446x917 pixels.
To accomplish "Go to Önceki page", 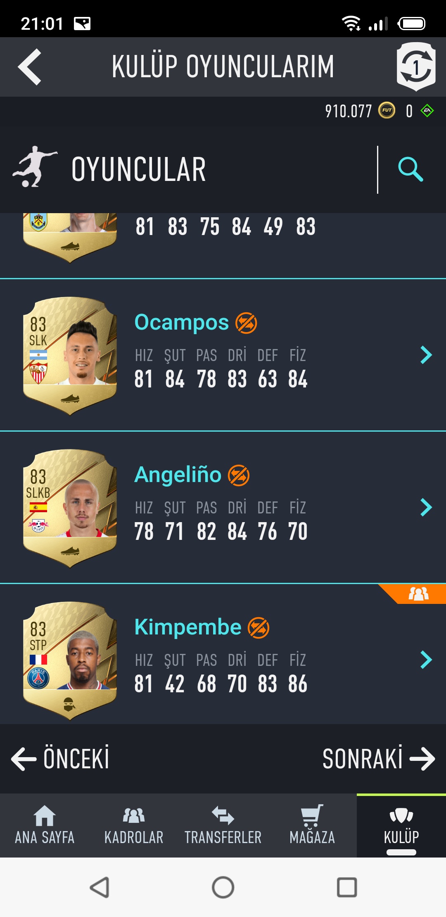I will tap(60, 758).
